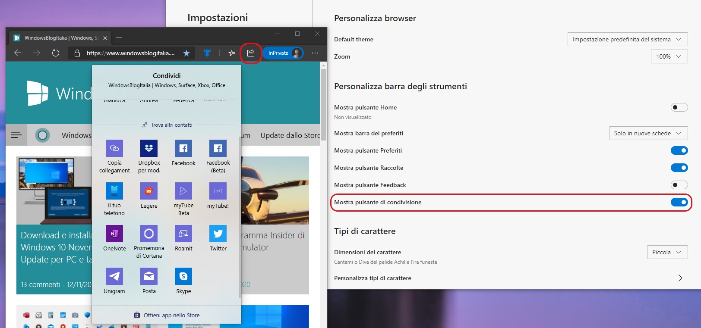
Task: Click Download e installa article headline
Action: (56, 247)
